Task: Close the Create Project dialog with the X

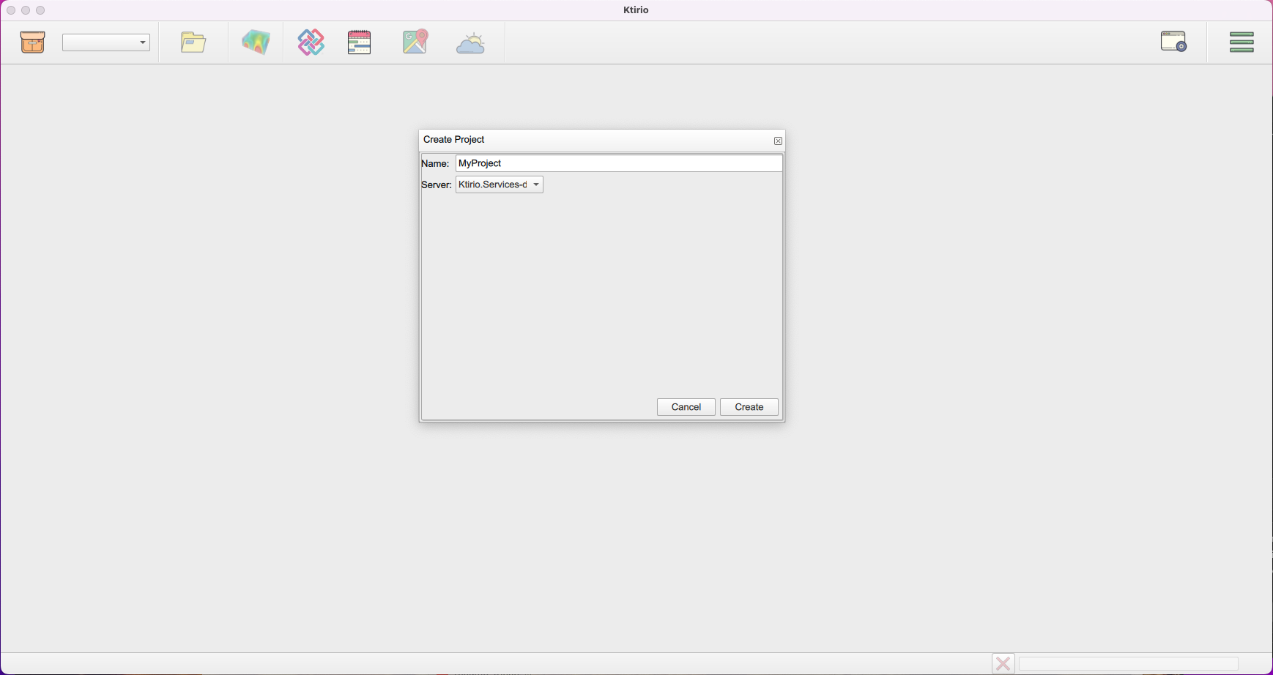Action: (777, 141)
